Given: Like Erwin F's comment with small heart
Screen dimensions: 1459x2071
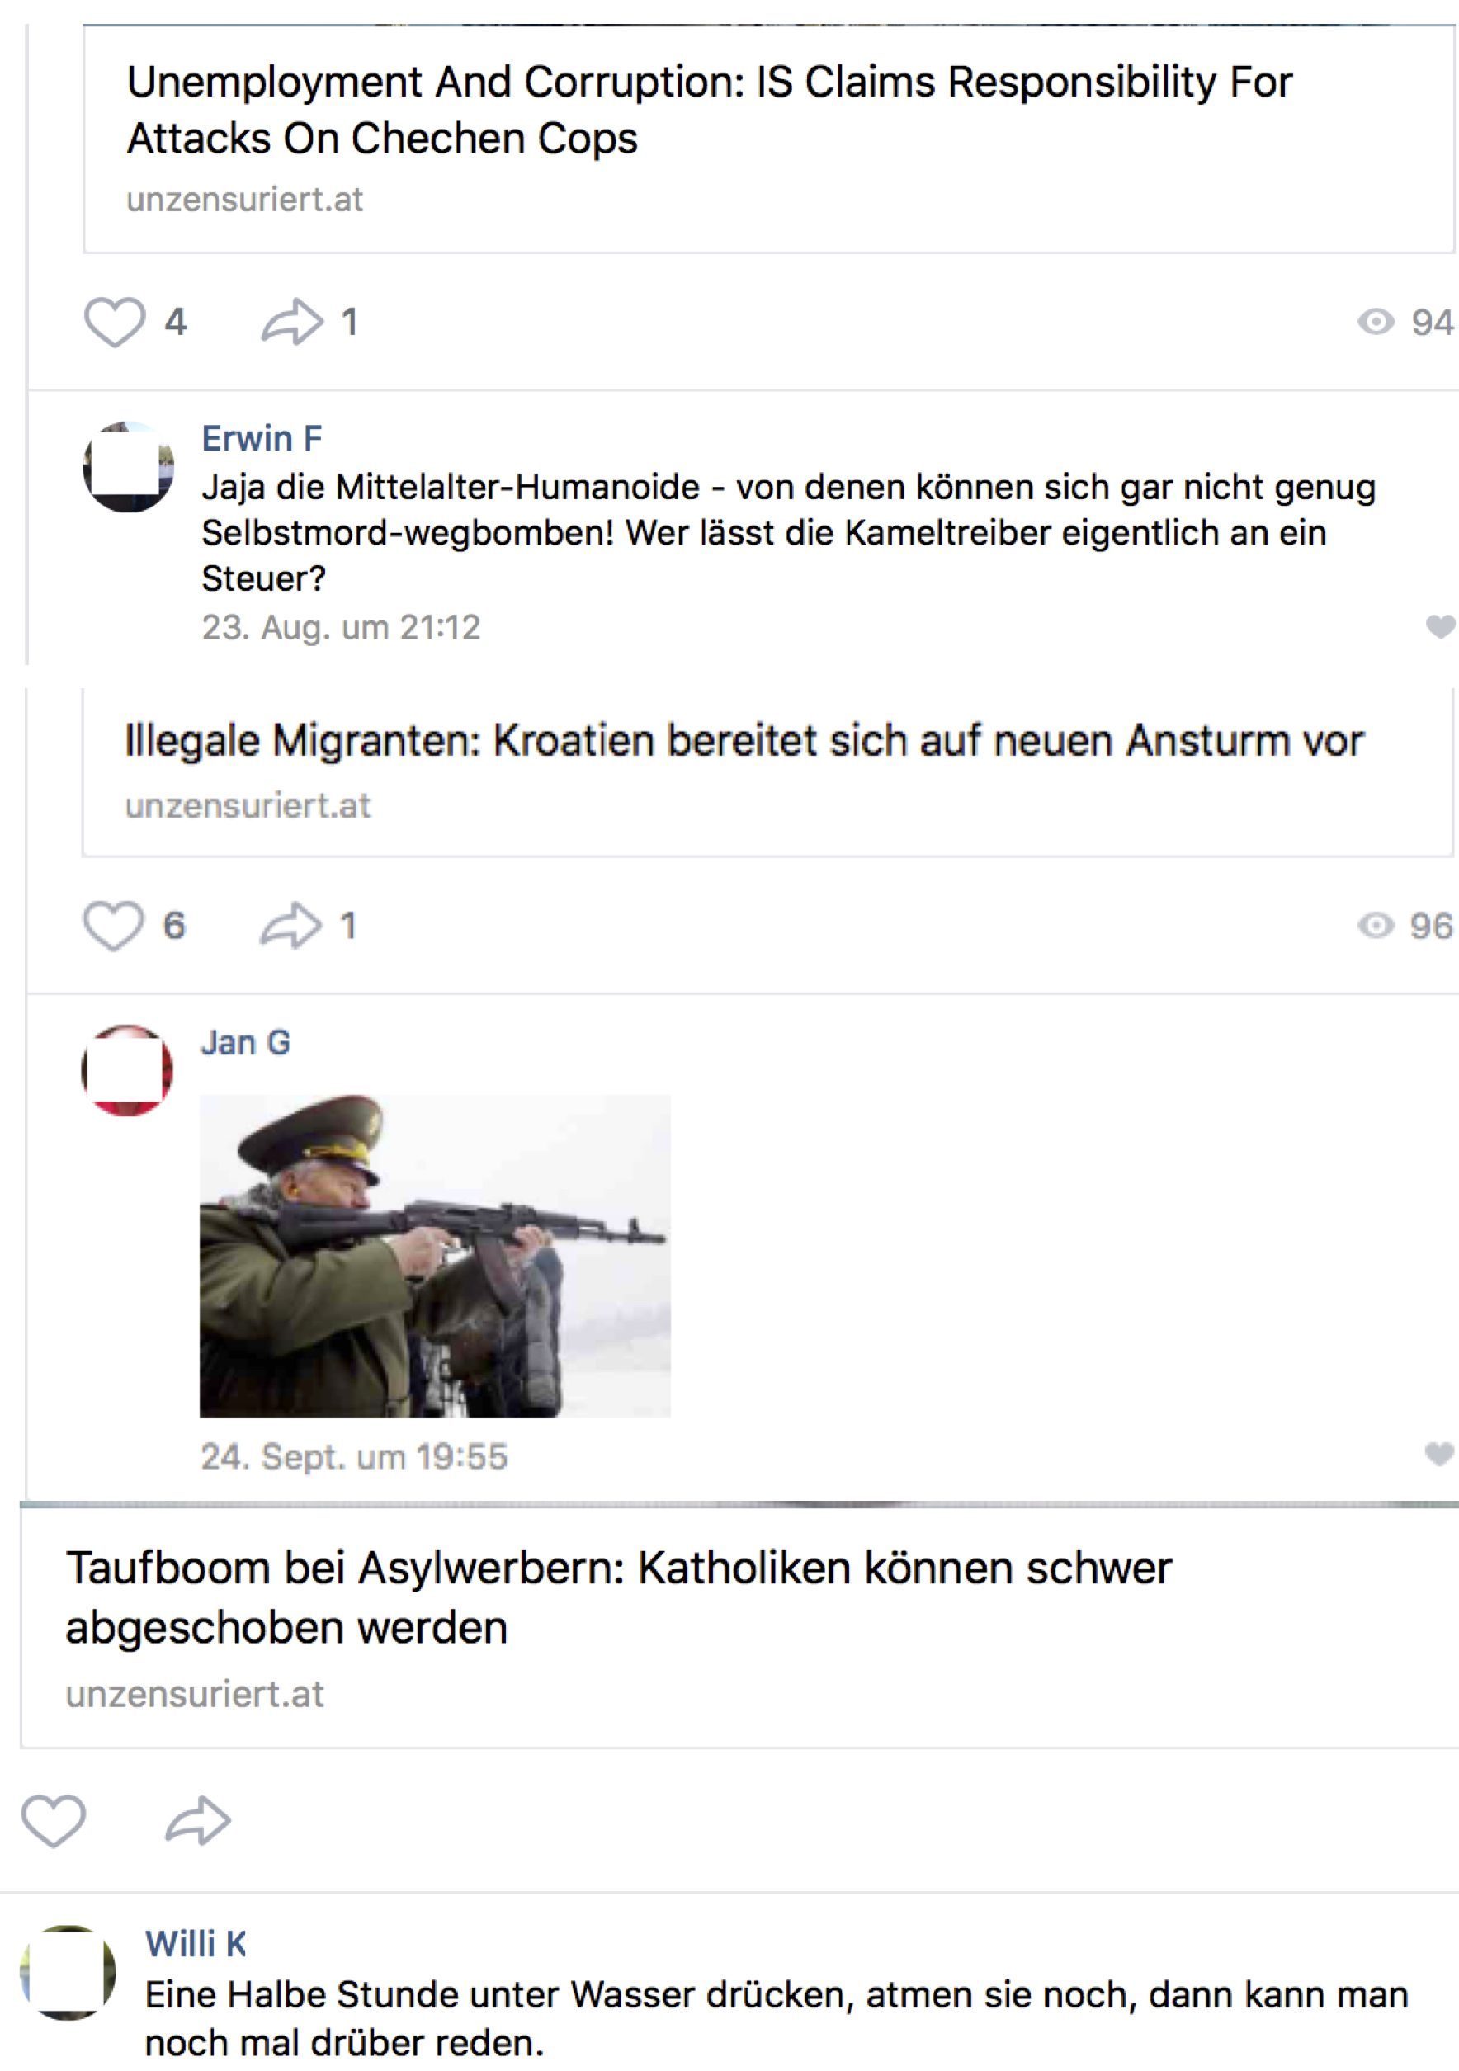Looking at the screenshot, I should (x=1440, y=626).
